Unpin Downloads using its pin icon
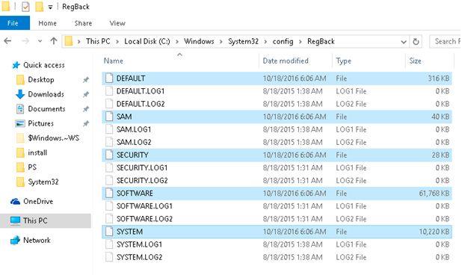Screen dimensions: 462x275 click(x=86, y=94)
